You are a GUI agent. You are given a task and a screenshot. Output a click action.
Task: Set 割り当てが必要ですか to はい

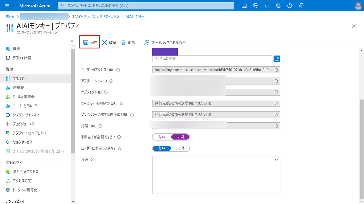tap(162, 137)
